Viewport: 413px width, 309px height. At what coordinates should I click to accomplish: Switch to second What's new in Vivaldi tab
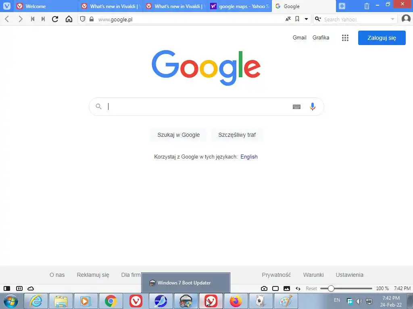click(175, 6)
